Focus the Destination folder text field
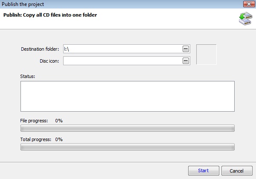Screen dimensions: 256x179 pos(122,49)
